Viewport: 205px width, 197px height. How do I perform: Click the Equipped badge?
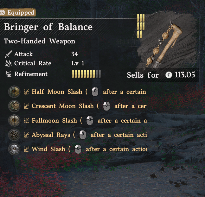(x=18, y=13)
